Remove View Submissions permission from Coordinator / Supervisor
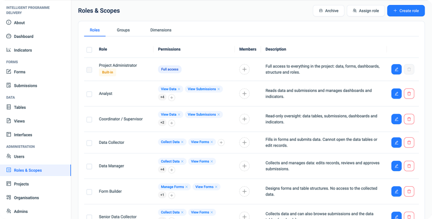The height and width of the screenshot is (219, 432). point(219,115)
